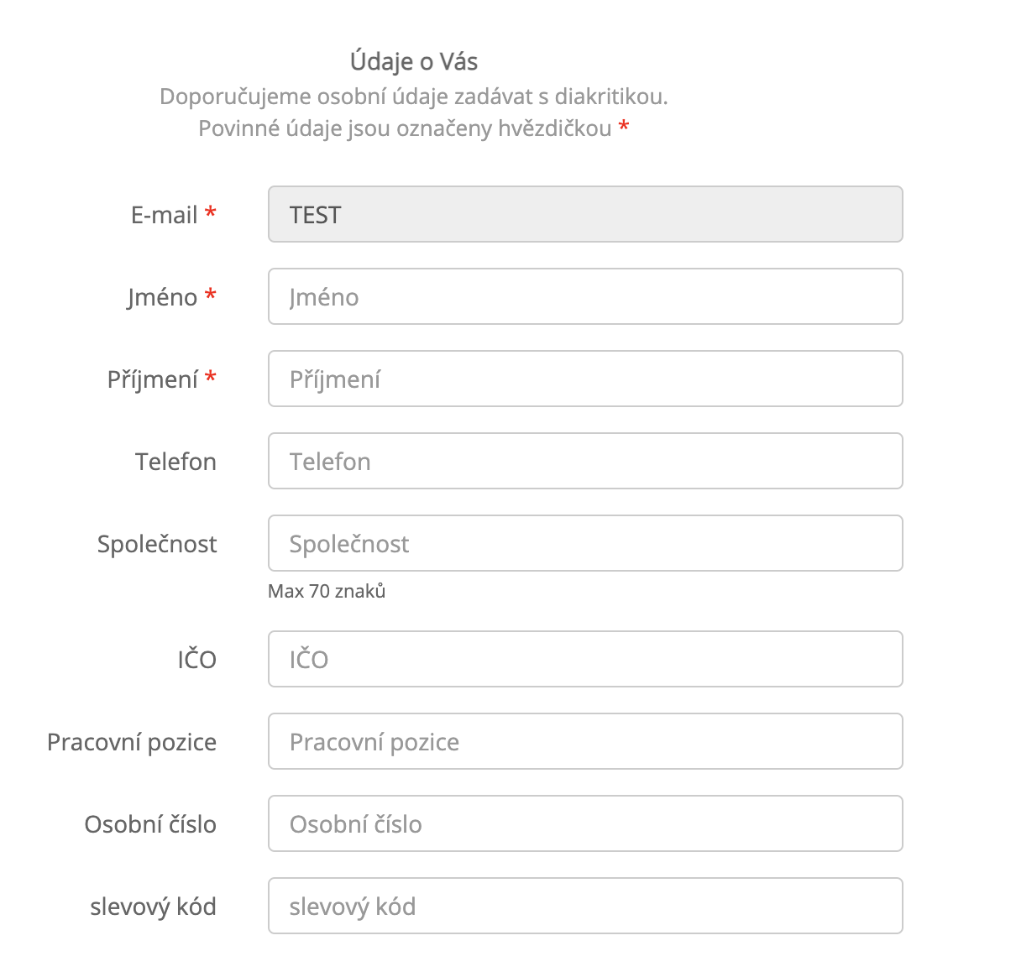Screen dimensions: 1016x972
Task: Select the Příjmení label
Action: [152, 379]
